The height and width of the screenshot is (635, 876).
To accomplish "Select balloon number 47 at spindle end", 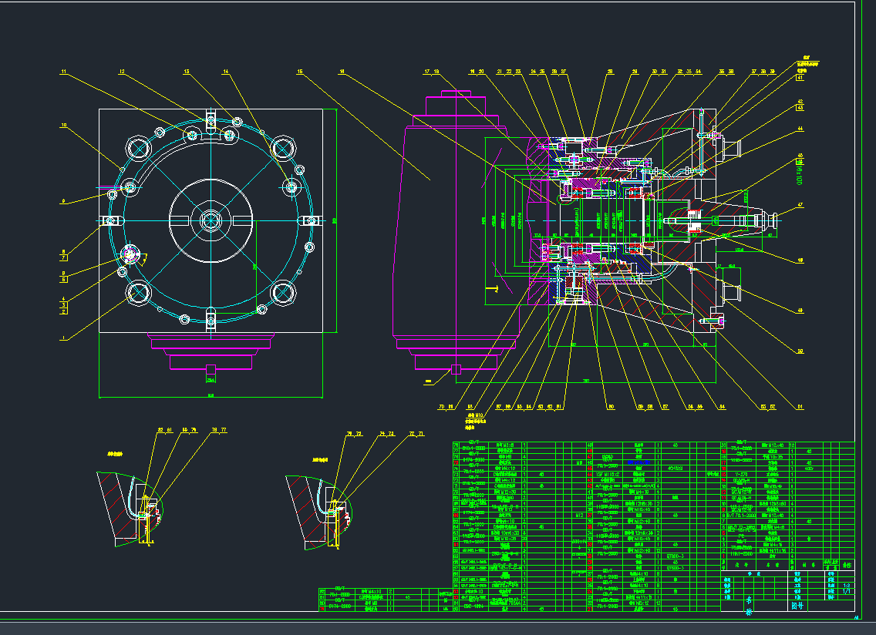I will 800,205.
